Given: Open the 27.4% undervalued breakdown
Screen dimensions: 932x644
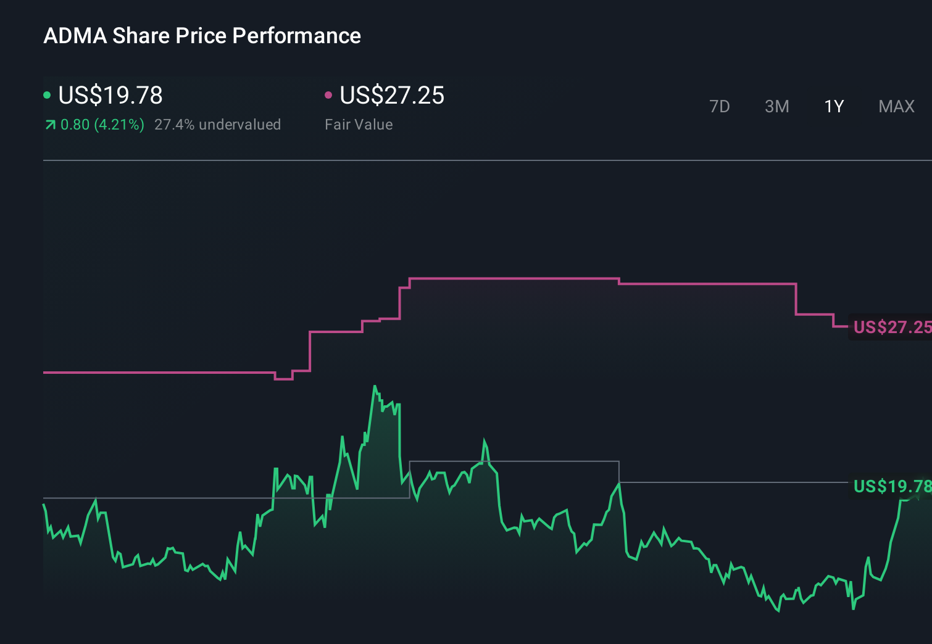Looking at the screenshot, I should pos(218,125).
